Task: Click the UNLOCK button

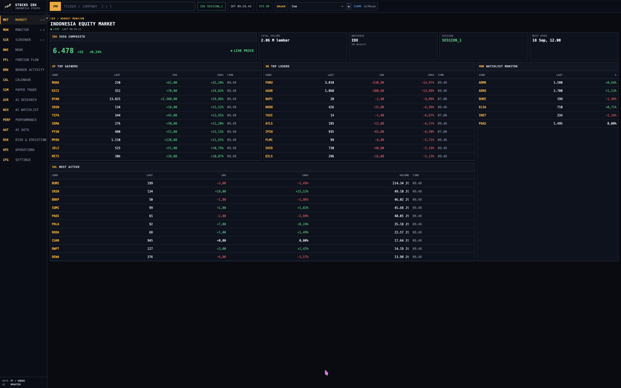Action: click(281, 6)
